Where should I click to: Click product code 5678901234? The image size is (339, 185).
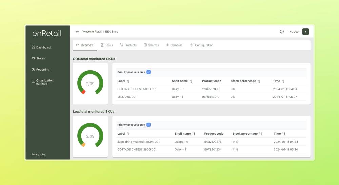tap(213, 149)
